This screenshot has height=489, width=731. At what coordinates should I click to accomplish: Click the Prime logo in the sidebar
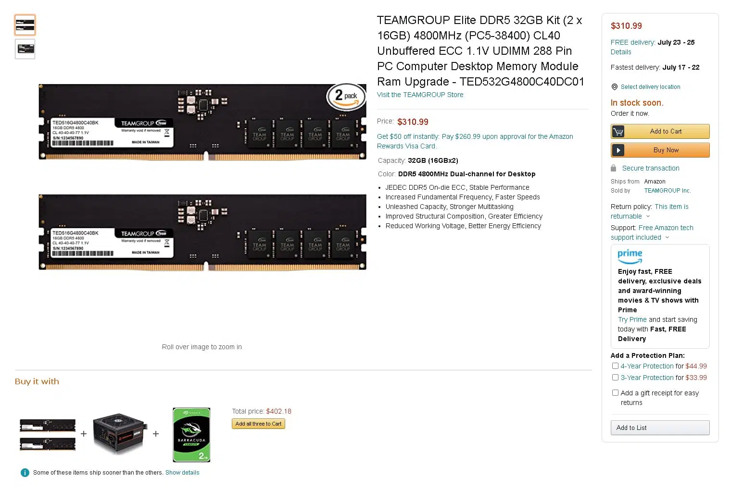click(630, 256)
